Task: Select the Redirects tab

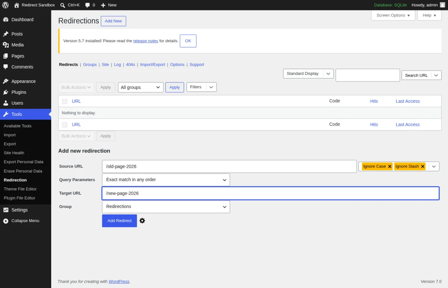Action: [x=68, y=65]
